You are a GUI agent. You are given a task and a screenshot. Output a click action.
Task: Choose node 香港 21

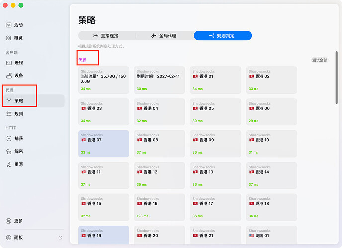(215, 235)
